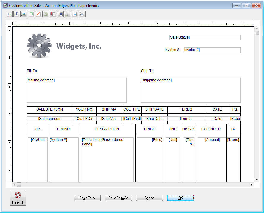
Task: Select the 'Invoice #:' text label
Action: [x=172, y=50]
